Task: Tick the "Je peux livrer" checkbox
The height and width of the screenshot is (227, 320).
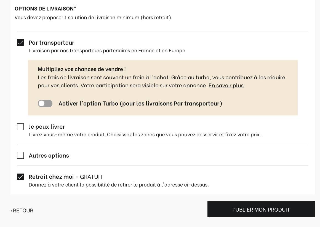Action: [20, 127]
